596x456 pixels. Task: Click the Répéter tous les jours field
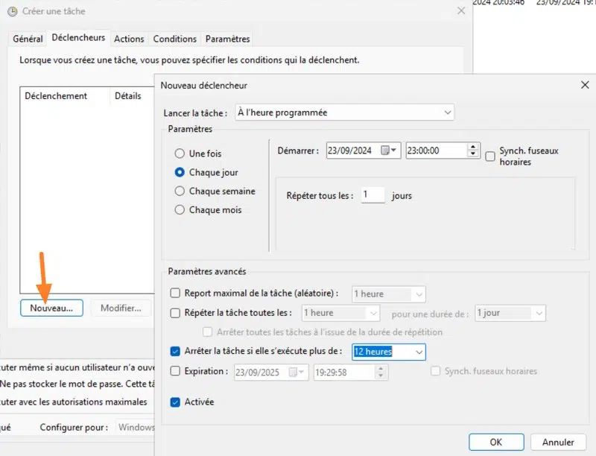click(x=372, y=195)
